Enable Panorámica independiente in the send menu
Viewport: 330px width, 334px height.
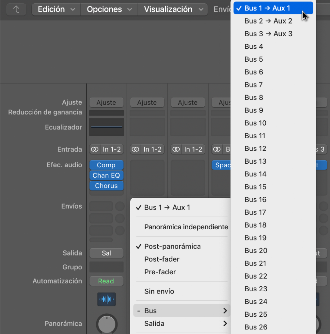tap(186, 227)
